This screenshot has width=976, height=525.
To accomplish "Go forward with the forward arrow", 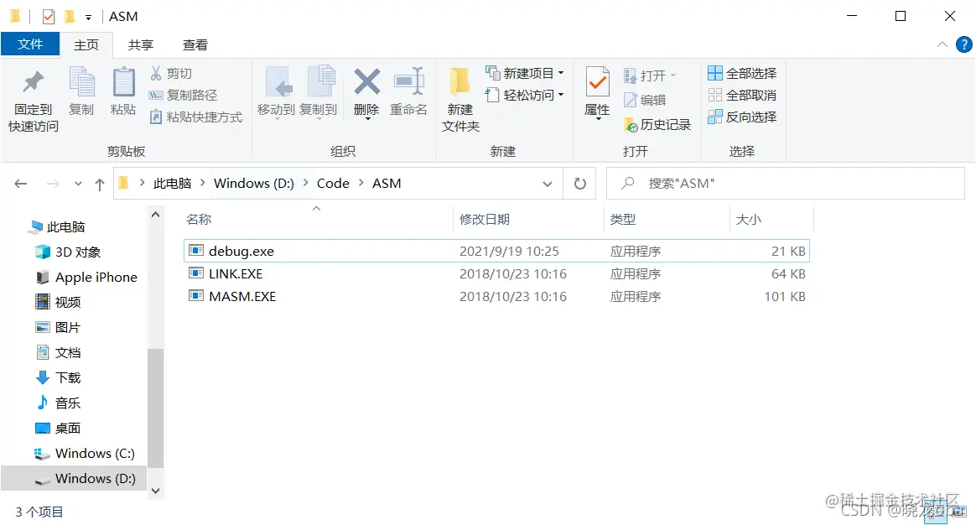I will [53, 184].
